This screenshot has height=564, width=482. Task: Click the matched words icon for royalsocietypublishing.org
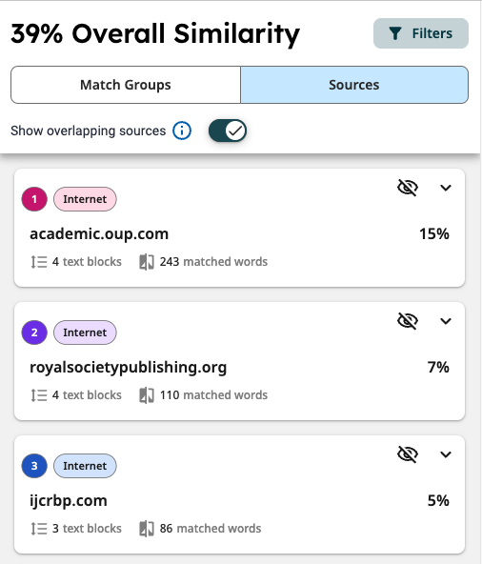pos(147,395)
